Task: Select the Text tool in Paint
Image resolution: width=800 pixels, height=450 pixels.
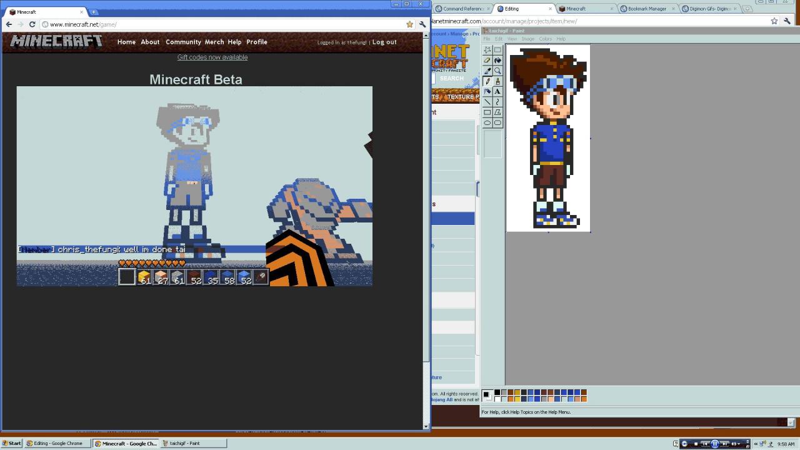Action: (x=497, y=91)
